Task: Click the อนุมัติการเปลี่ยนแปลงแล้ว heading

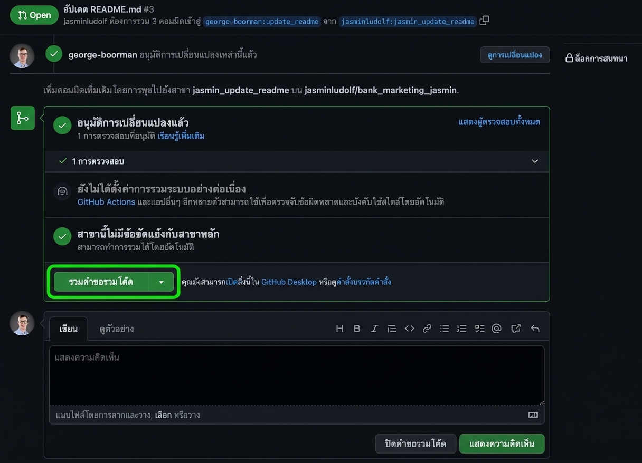Action: (133, 123)
